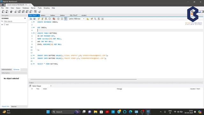This screenshot has height=115, width=204.
Task: Open script file in editor toolbar
Action: coord(31,19)
